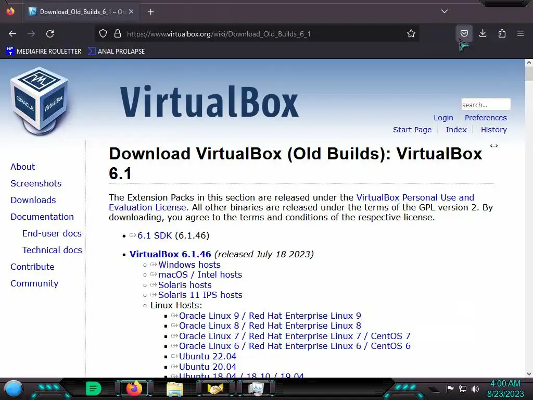Image resolution: width=533 pixels, height=400 pixels.
Task: Open the network tray icon
Action: (x=463, y=389)
